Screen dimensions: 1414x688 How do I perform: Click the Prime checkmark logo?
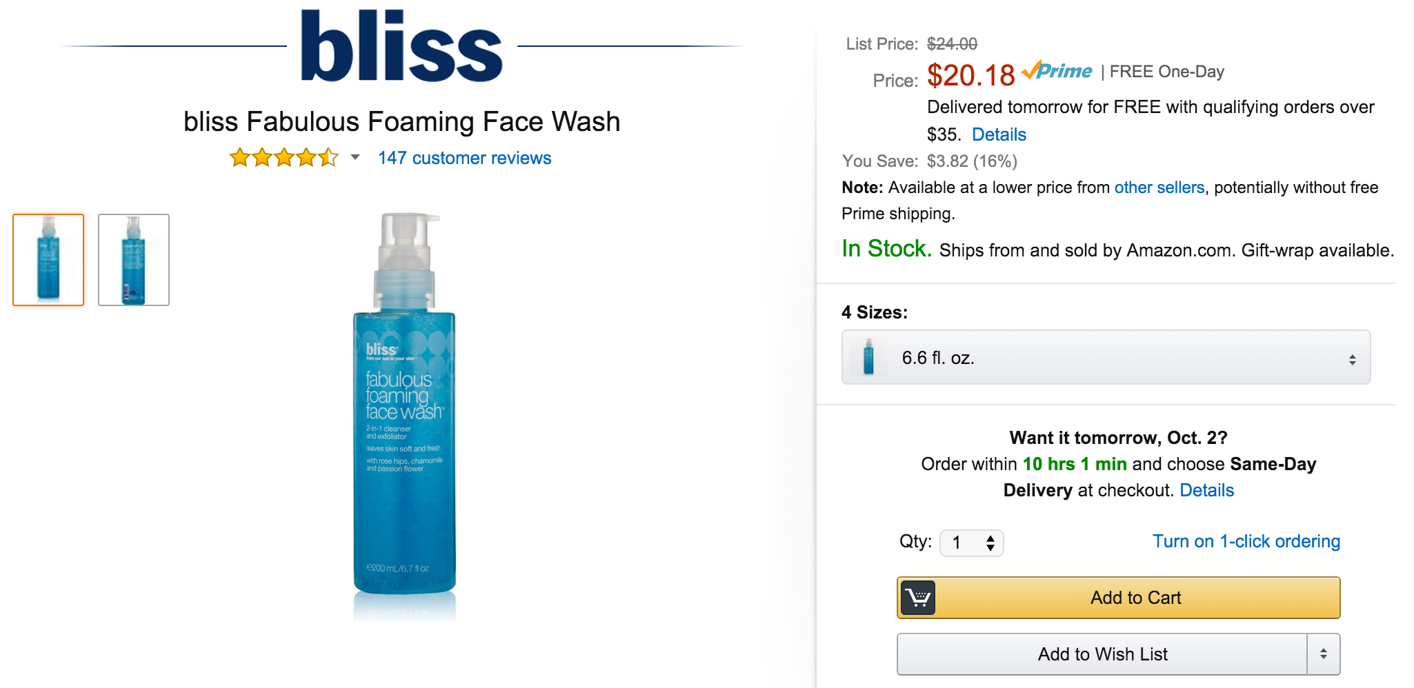click(1056, 71)
